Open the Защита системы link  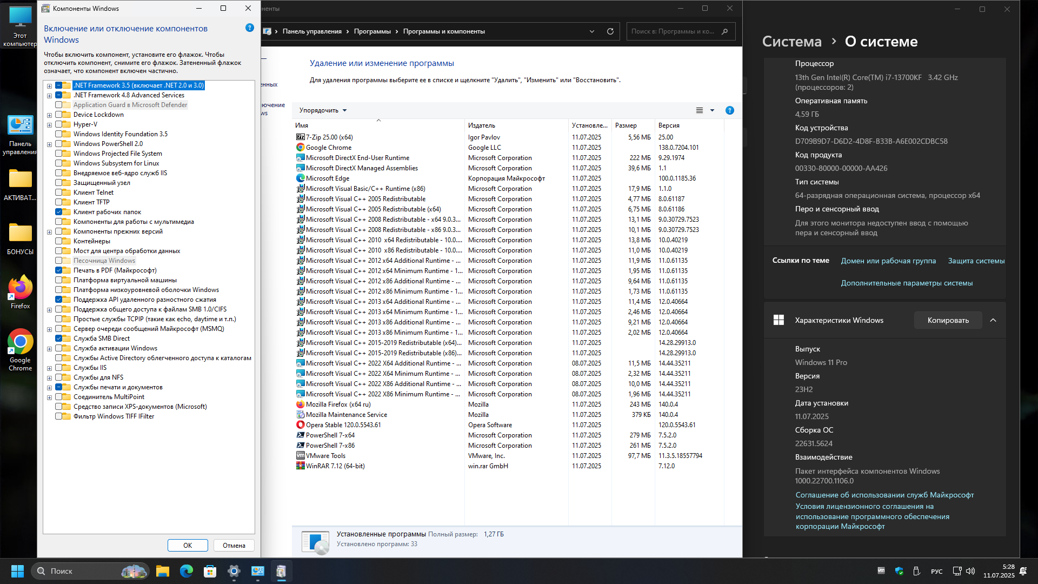click(976, 261)
